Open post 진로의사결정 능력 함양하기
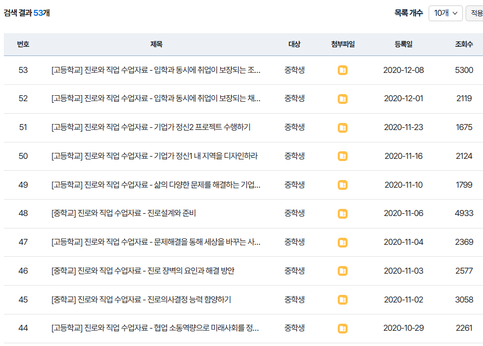This screenshot has width=483, height=346. 141,299
